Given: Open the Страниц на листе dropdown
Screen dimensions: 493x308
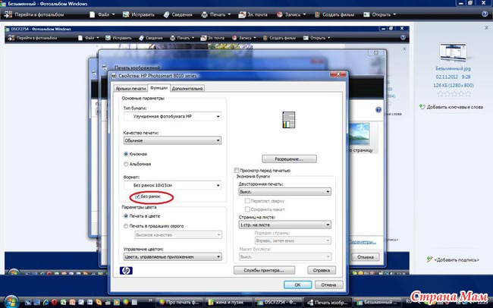Looking at the screenshot, I should click(284, 225).
